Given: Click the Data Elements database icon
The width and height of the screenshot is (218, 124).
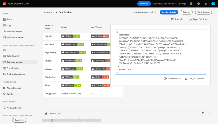Looking at the screenshot, I should 4,56.
